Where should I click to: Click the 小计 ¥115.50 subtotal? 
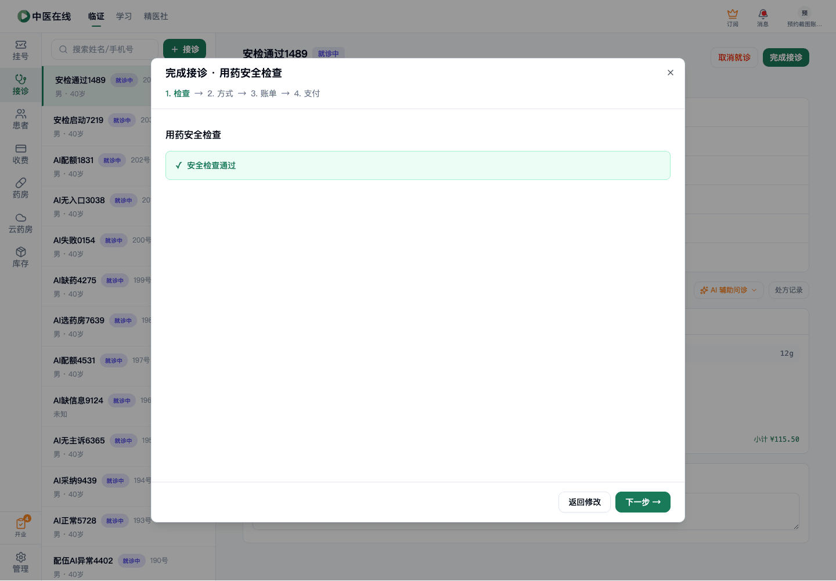(776, 439)
